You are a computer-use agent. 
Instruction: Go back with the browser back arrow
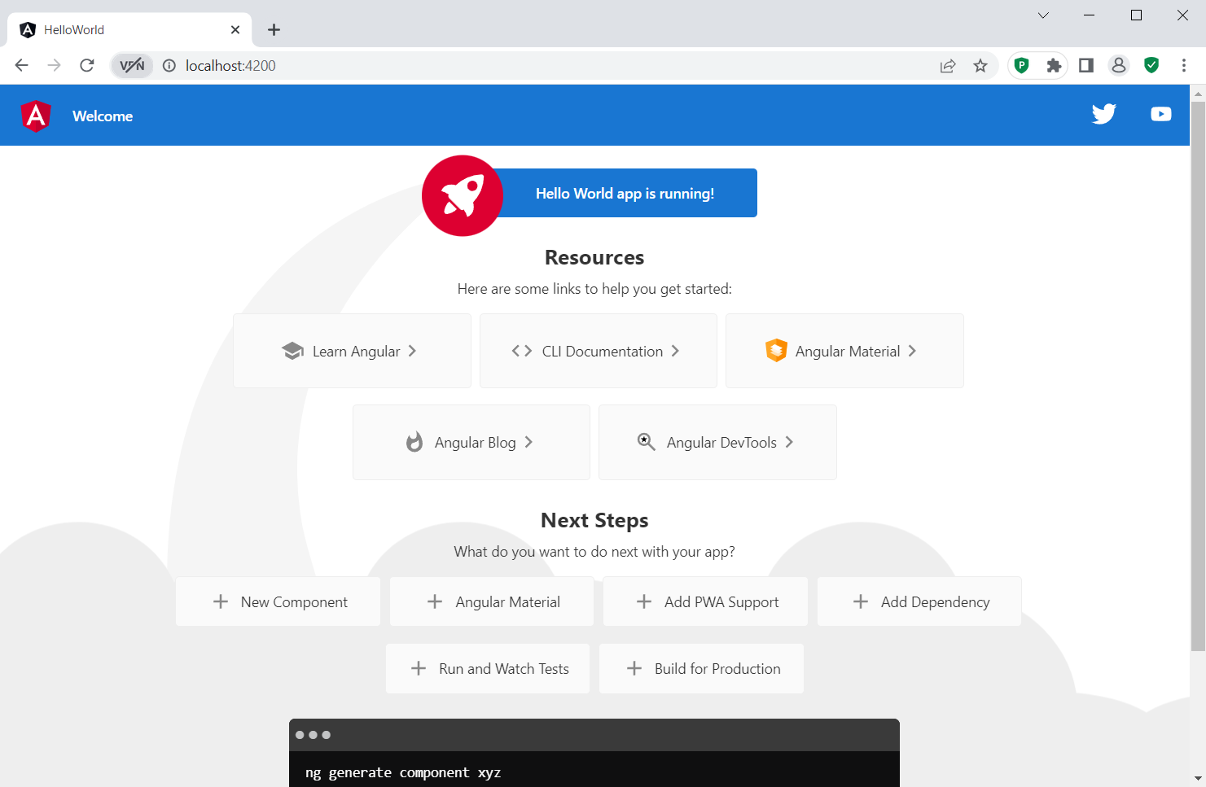click(x=22, y=65)
